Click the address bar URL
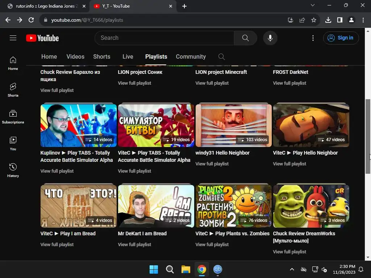 [x=87, y=20]
